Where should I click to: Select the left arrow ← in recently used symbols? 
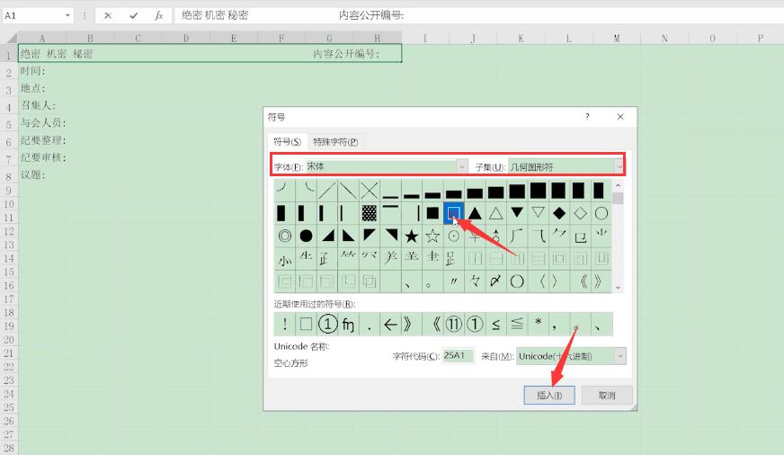coord(390,324)
